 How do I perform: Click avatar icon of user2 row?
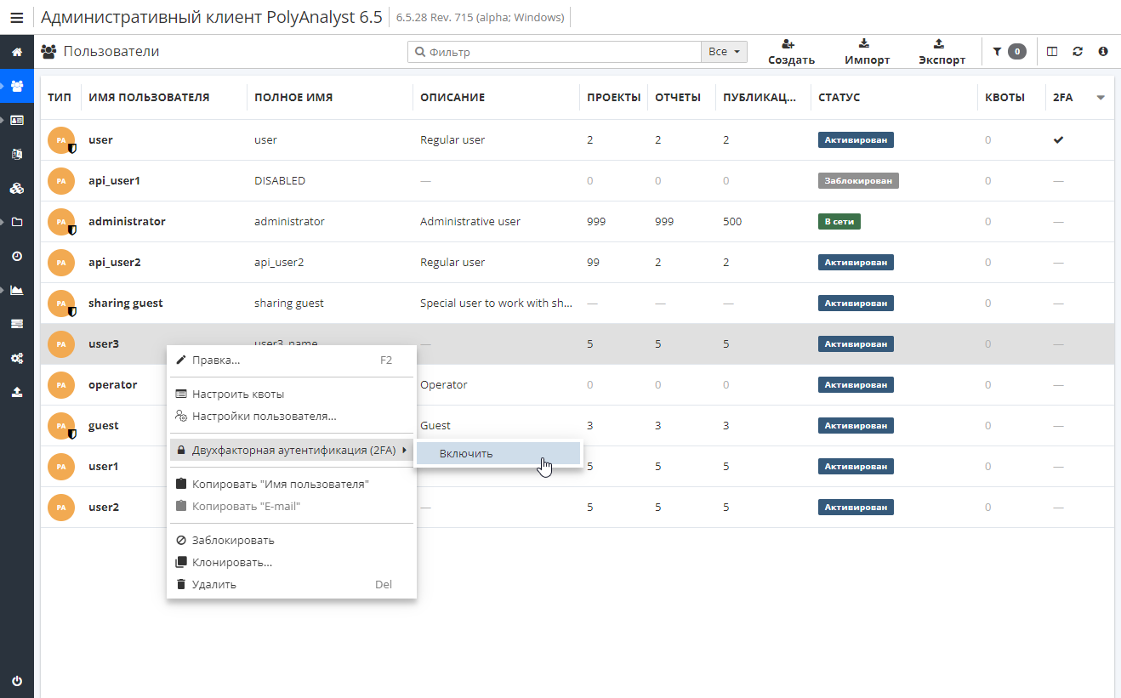tap(61, 508)
